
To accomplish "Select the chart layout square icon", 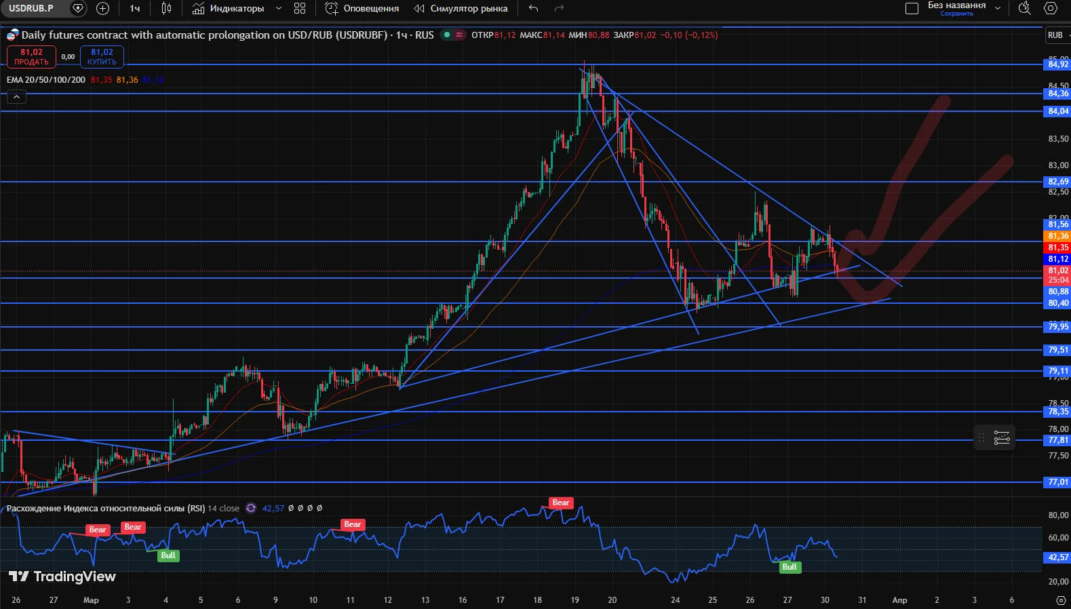I will tap(912, 8).
